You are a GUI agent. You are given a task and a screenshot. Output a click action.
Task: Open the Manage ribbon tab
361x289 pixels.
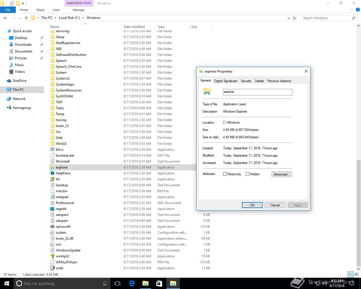coord(79,10)
